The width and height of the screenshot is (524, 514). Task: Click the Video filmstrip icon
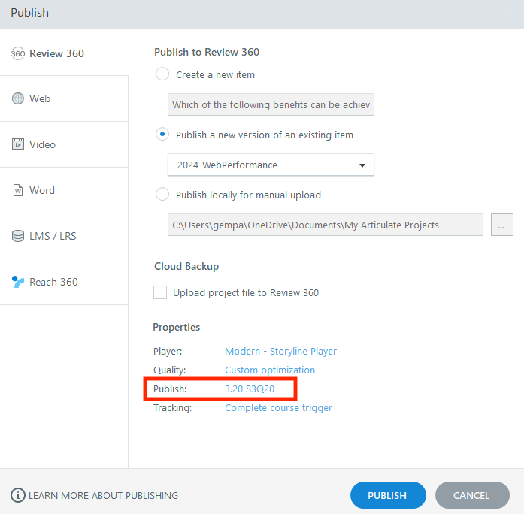click(x=18, y=144)
